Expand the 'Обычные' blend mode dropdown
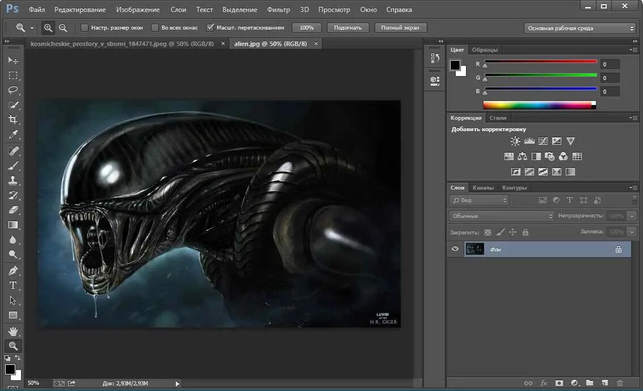 coord(501,216)
